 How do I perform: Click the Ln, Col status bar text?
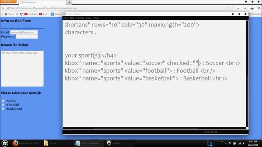point(210,132)
